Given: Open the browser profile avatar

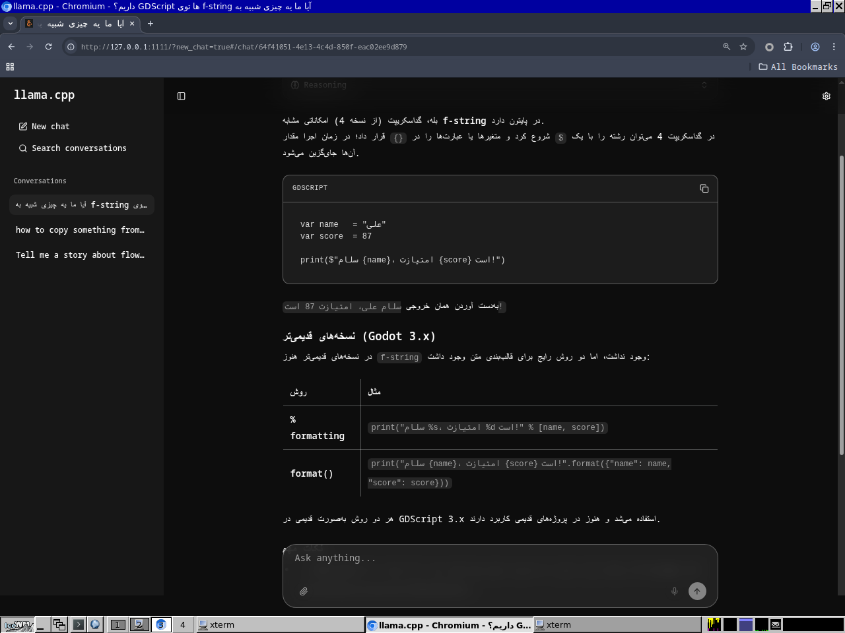Looking at the screenshot, I should (815, 47).
